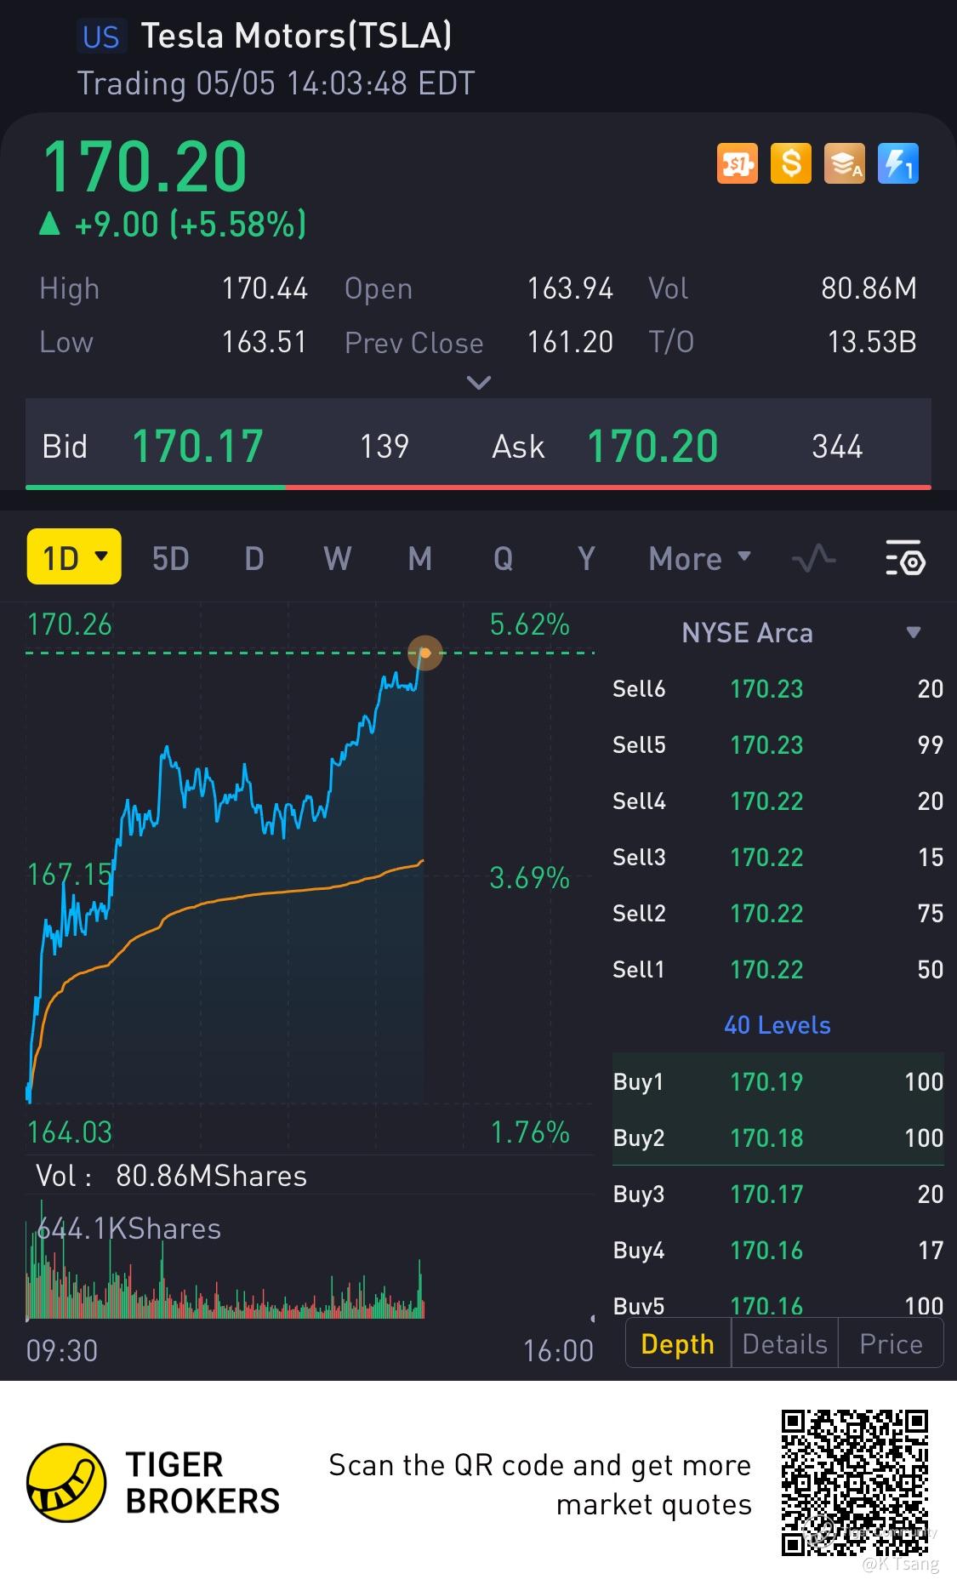Image resolution: width=957 pixels, height=1585 pixels.
Task: Tap the 164.03 chart low label
Action: coord(70,1132)
